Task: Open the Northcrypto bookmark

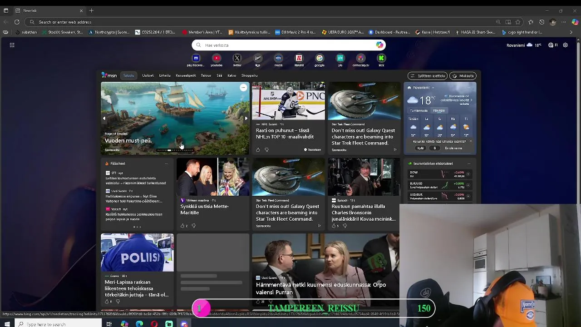Action: pyautogui.click(x=109, y=32)
